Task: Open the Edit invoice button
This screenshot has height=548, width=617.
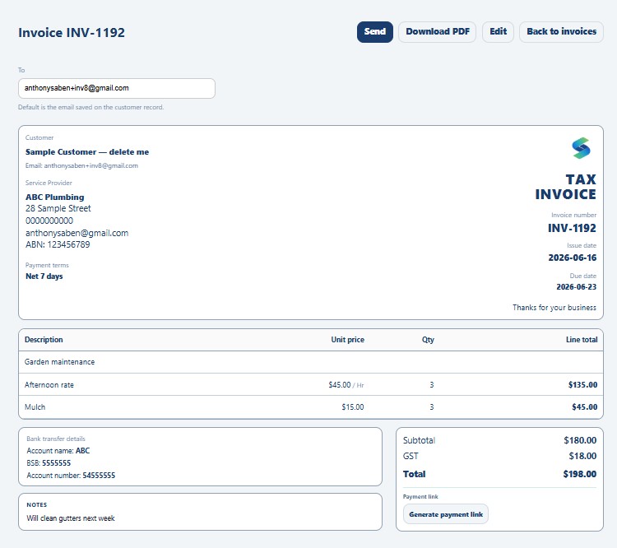Action: (498, 32)
